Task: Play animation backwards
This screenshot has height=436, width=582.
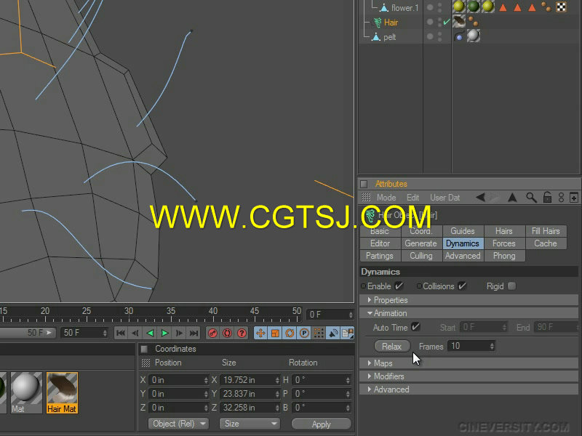Action: [x=150, y=333]
